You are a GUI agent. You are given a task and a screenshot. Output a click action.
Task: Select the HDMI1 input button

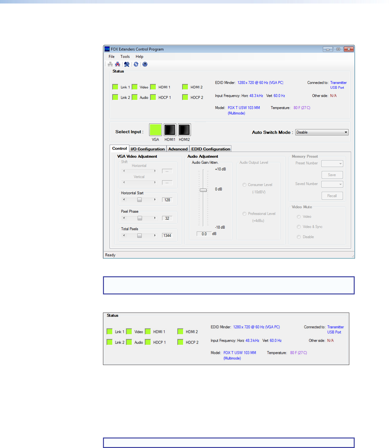click(170, 130)
